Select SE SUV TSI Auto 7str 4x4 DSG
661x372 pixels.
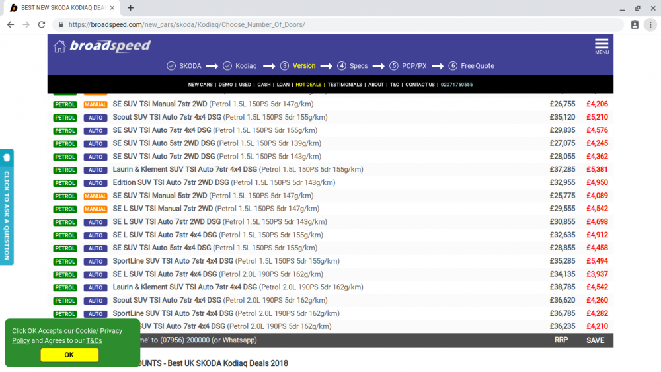coord(215,130)
